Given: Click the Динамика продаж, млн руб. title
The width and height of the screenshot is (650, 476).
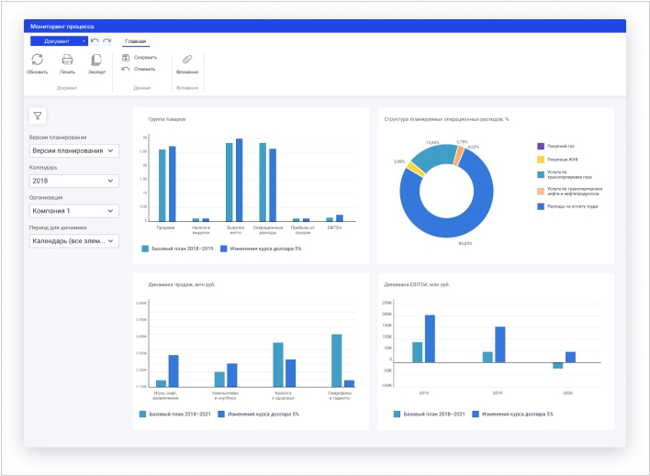Looking at the screenshot, I should pos(182,284).
